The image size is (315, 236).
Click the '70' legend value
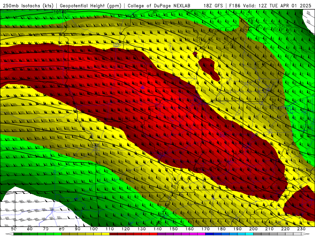coord(46,229)
